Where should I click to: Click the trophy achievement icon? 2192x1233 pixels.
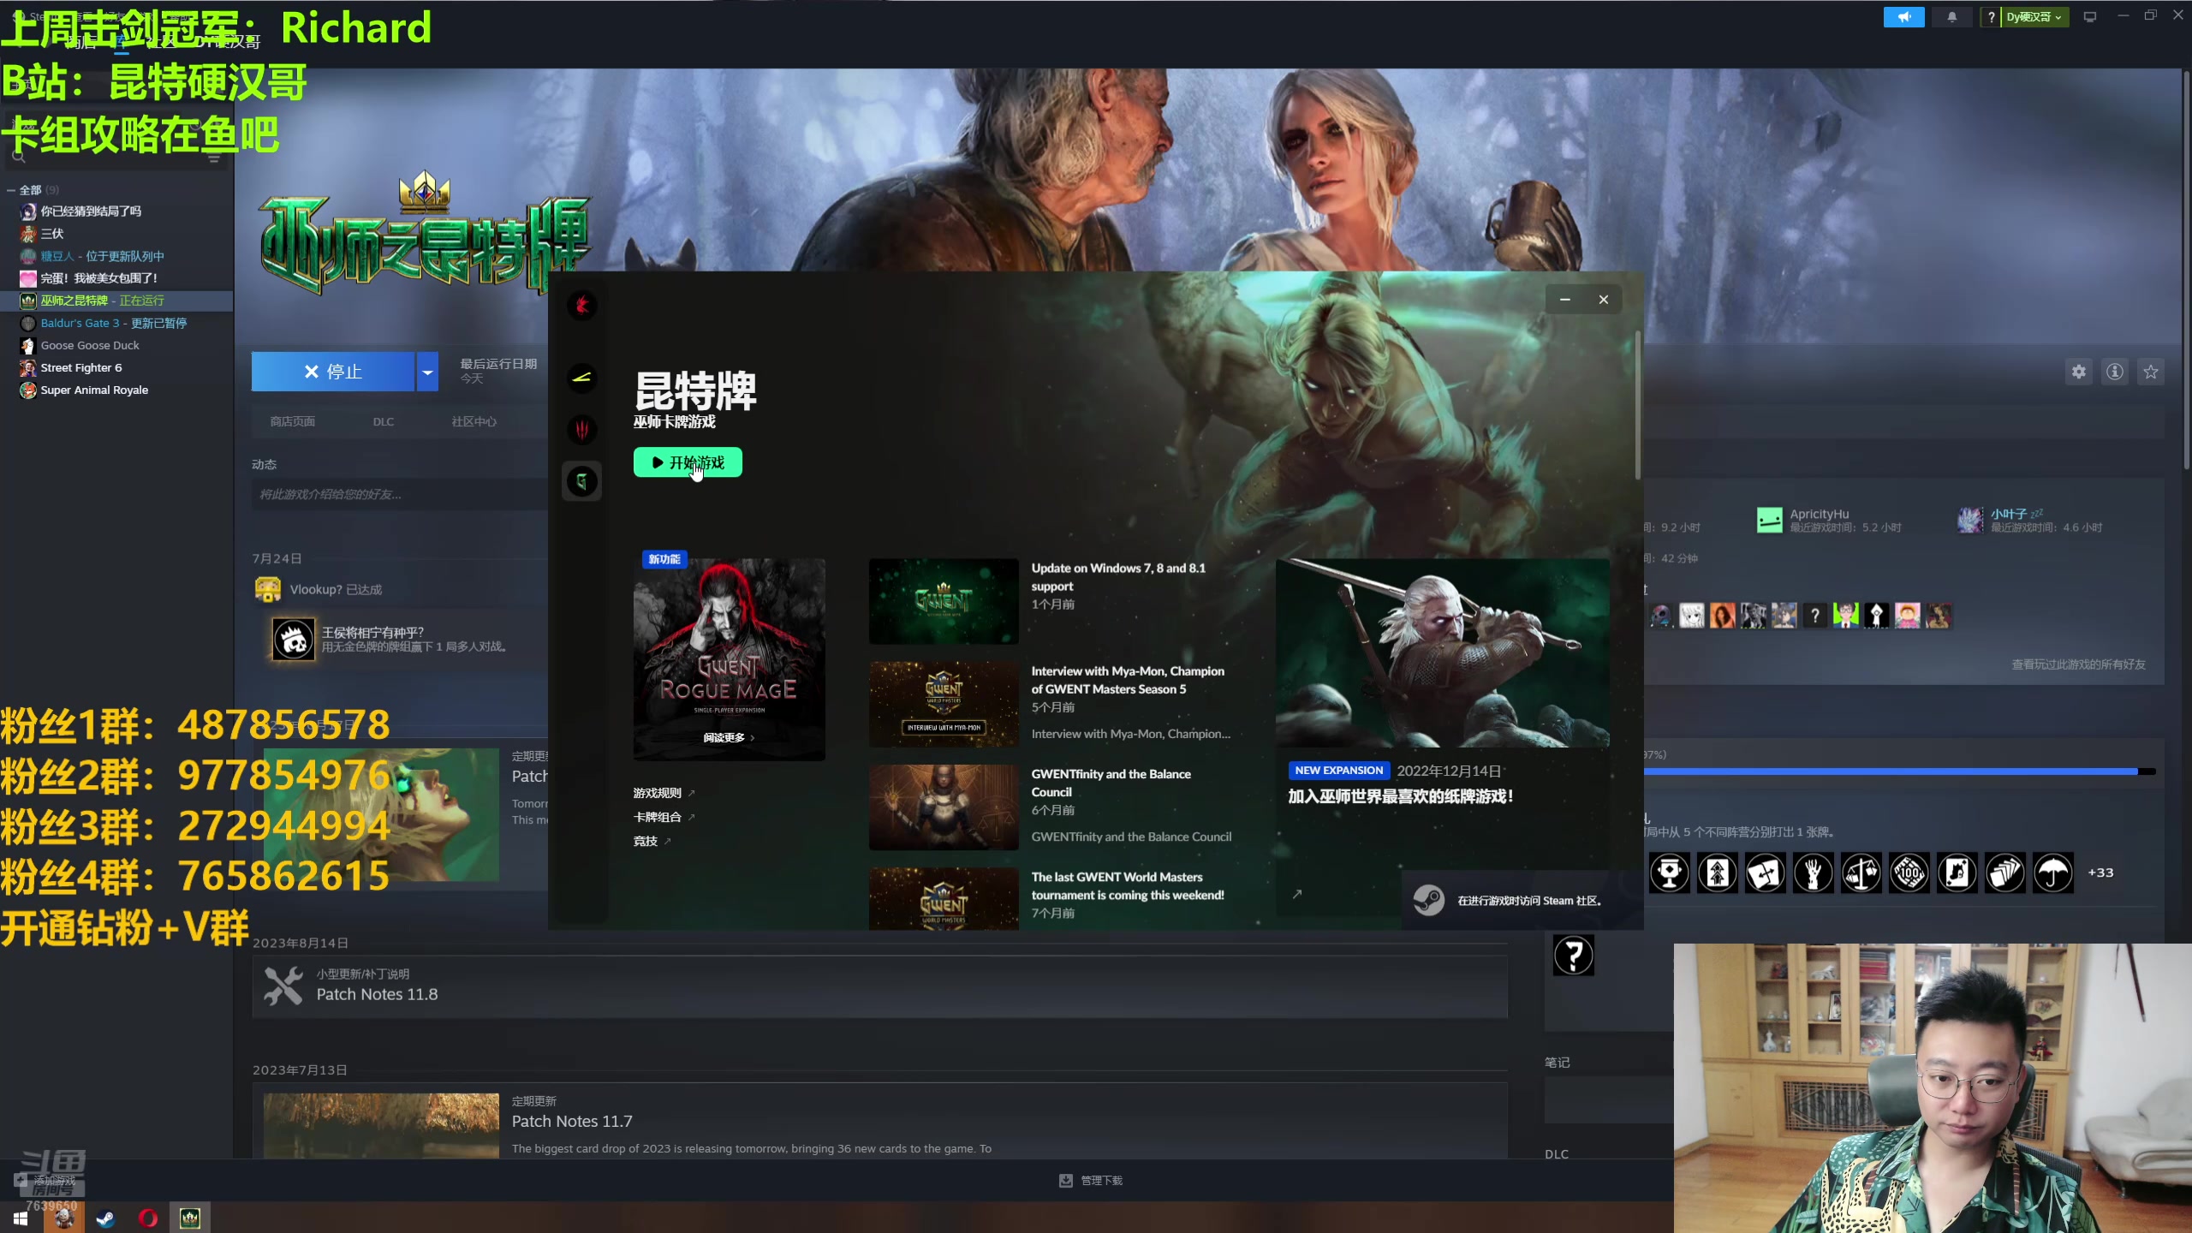click(x=1669, y=873)
